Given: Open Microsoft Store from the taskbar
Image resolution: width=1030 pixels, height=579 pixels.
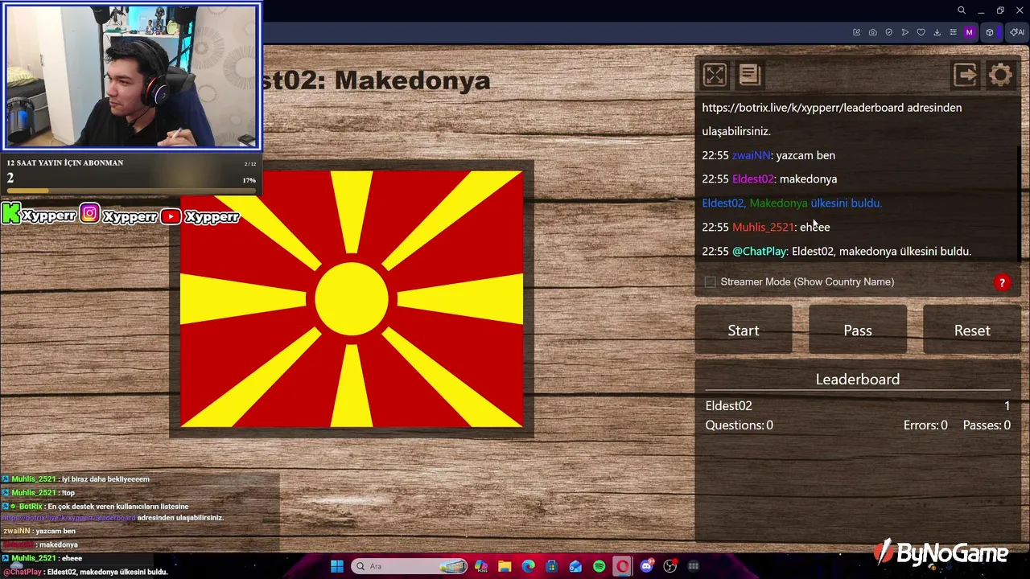Looking at the screenshot, I should point(551,566).
